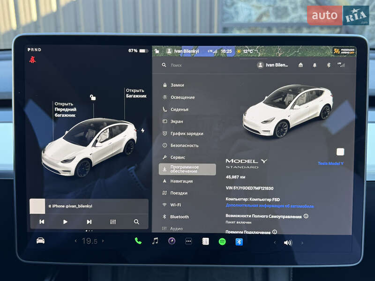Tap the unlock padlock above the car
The image size is (375, 281).
click(x=93, y=97)
